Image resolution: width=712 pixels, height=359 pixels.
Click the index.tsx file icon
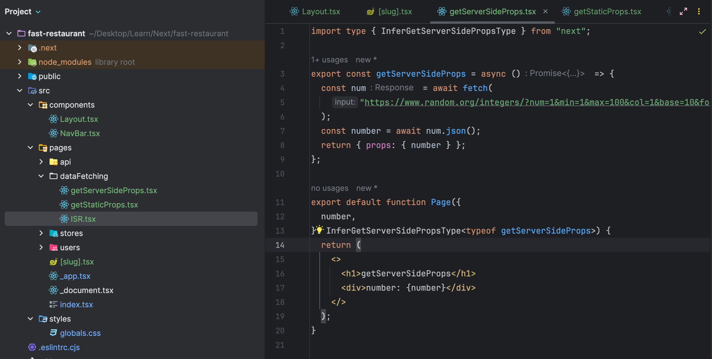(x=54, y=304)
